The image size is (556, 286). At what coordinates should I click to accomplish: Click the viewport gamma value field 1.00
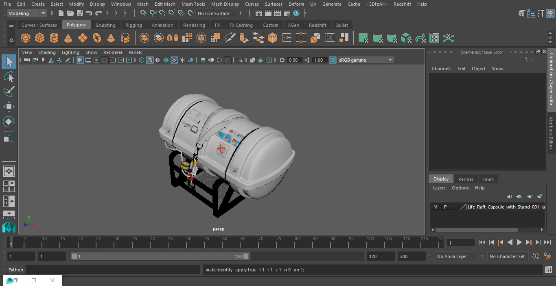point(319,60)
